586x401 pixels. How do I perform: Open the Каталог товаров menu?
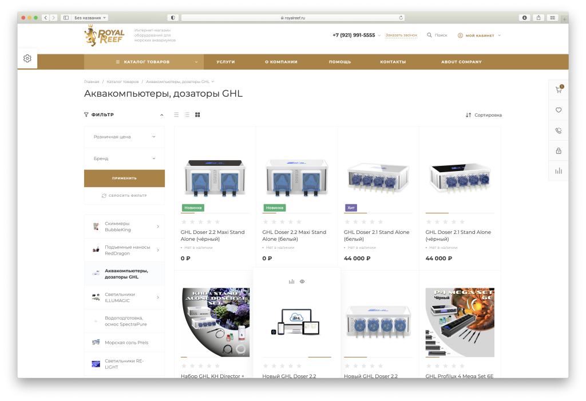click(x=144, y=62)
